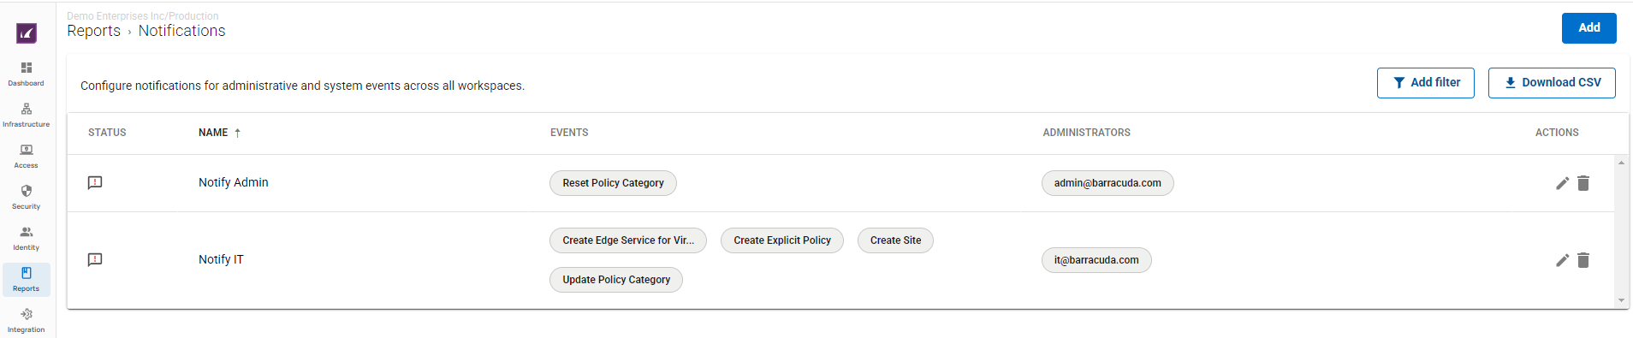Open the Security shield icon

pyautogui.click(x=27, y=191)
